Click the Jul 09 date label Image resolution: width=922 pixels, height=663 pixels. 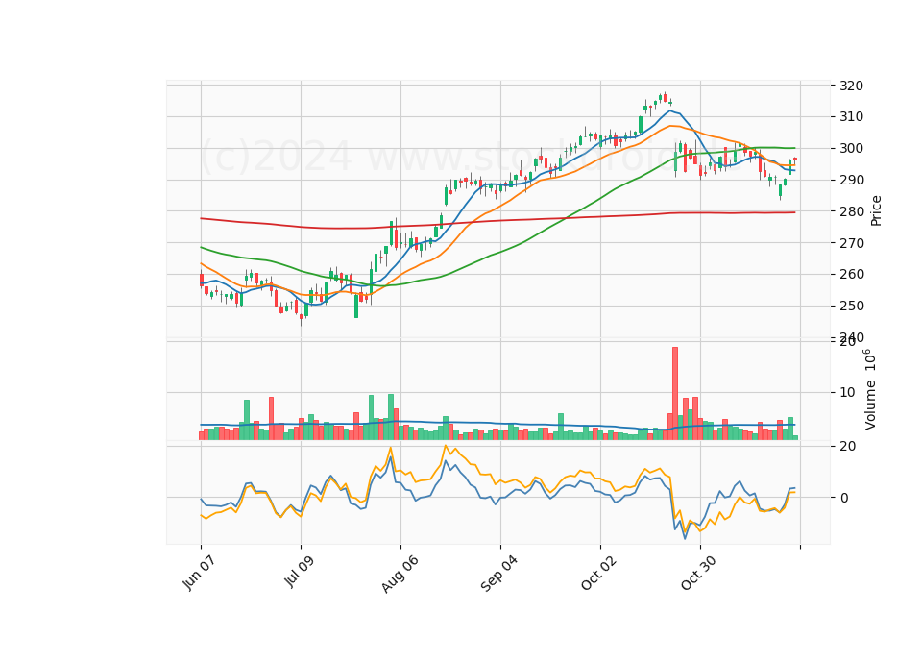[299, 571]
